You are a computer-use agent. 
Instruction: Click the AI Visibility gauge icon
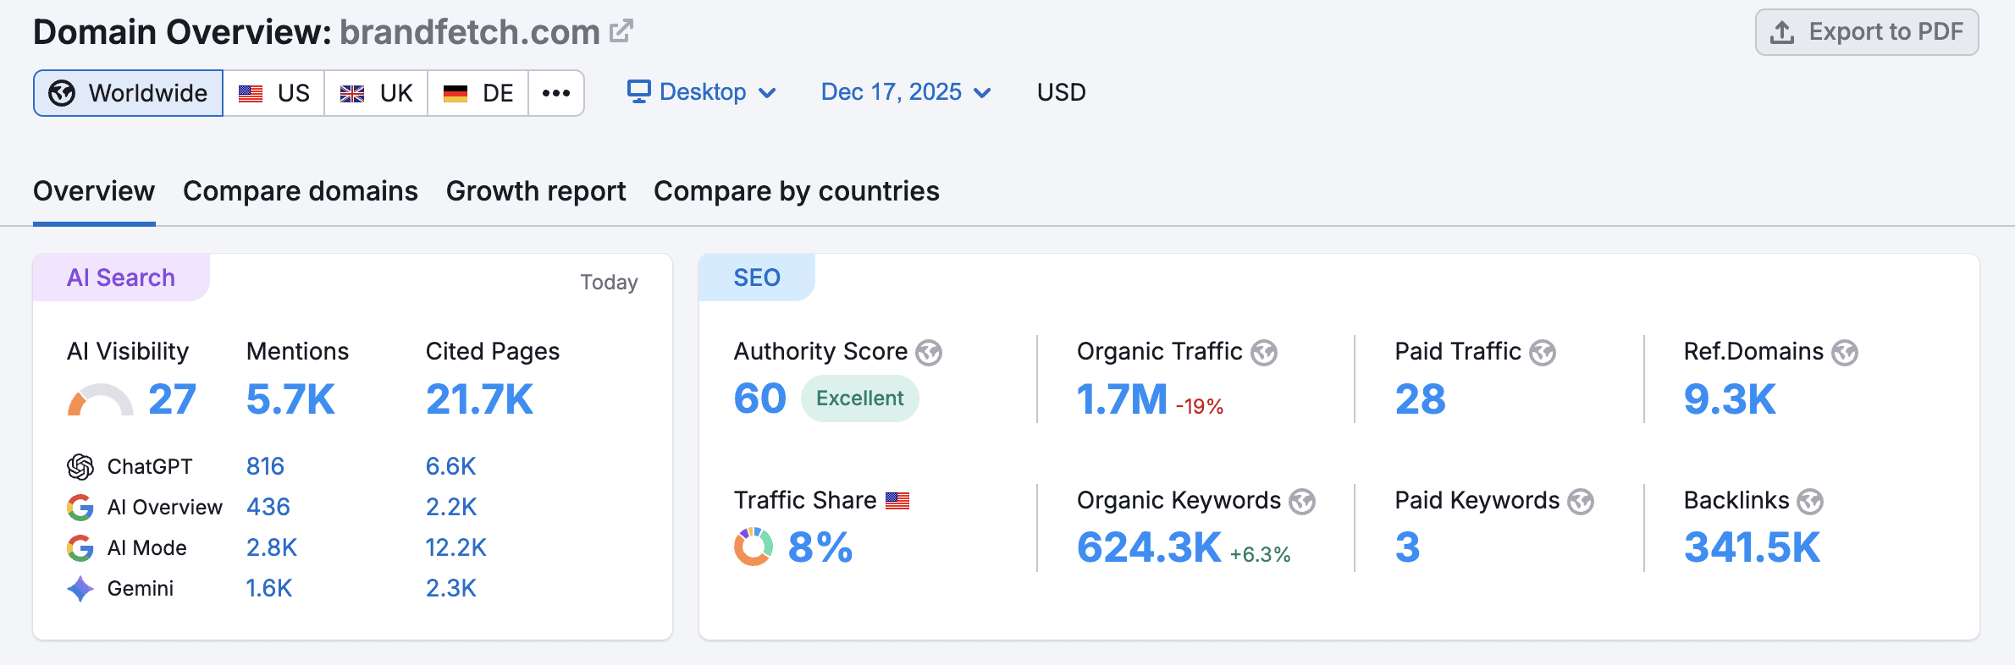pos(101,400)
